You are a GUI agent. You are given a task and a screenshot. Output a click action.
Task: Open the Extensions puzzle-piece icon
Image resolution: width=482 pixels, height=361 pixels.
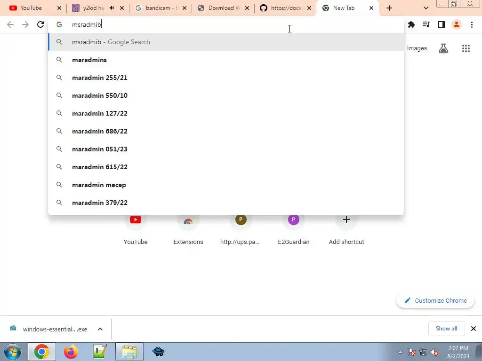pyautogui.click(x=411, y=24)
